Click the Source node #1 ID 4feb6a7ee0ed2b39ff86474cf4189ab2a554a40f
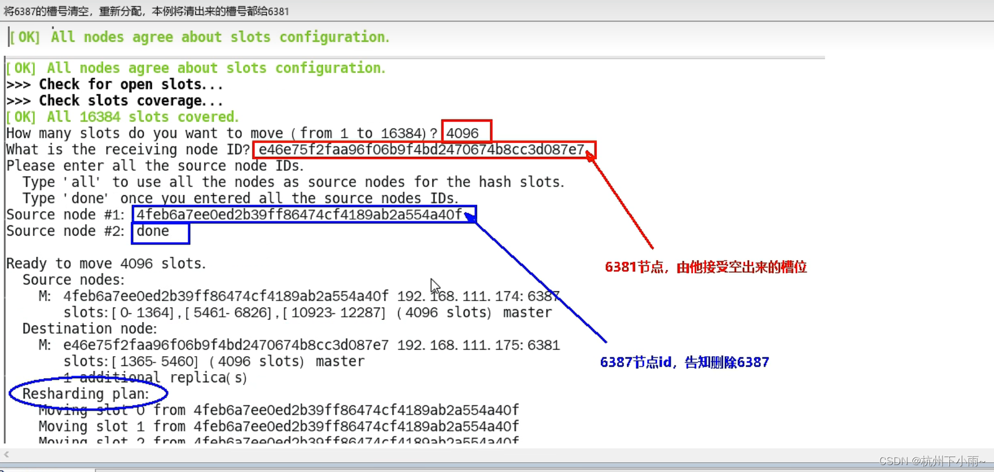Viewport: 994px width, 472px height. [300, 215]
